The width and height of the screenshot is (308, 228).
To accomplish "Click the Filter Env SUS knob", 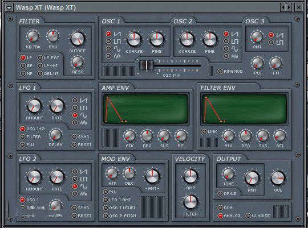I will coord(263,136).
